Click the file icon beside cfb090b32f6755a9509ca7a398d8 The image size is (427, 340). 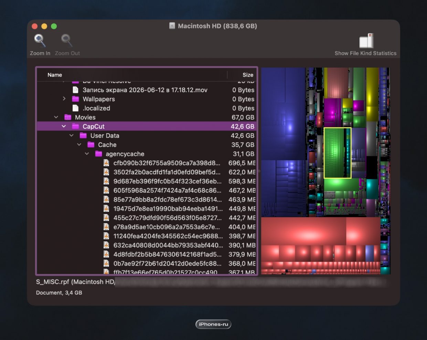click(x=106, y=163)
